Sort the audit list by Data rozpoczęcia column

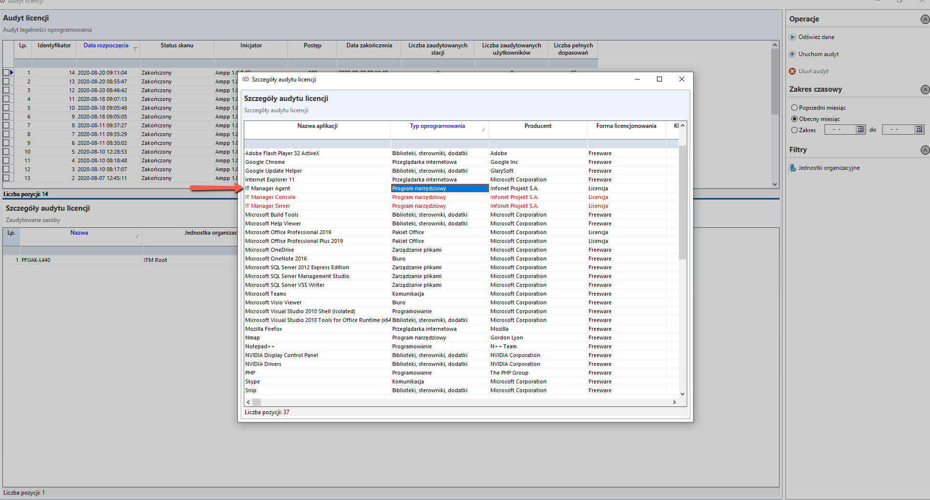point(106,45)
